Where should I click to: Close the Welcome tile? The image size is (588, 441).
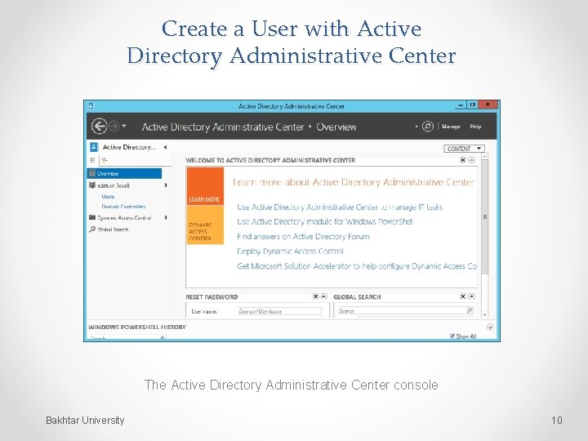point(463,160)
